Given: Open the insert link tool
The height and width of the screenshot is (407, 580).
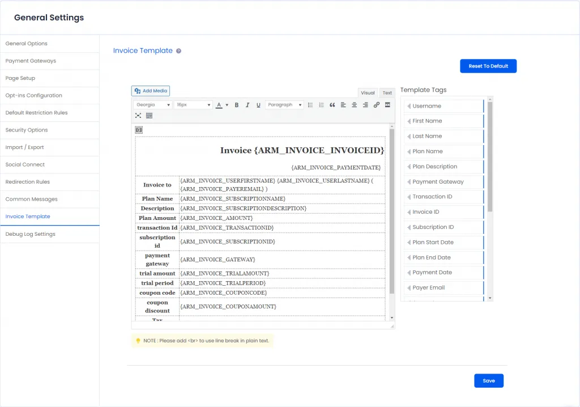Looking at the screenshot, I should point(377,105).
